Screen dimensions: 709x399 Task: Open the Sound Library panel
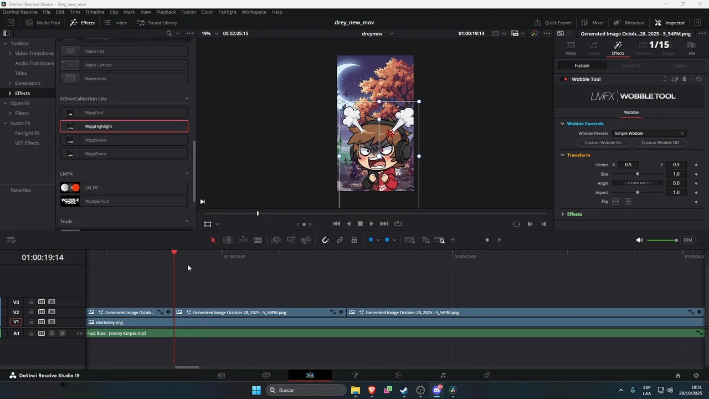coord(157,23)
